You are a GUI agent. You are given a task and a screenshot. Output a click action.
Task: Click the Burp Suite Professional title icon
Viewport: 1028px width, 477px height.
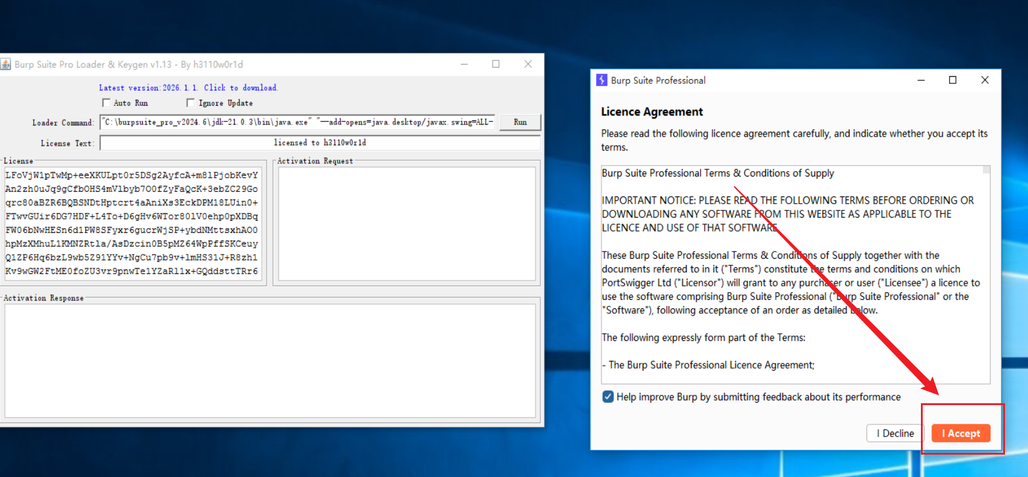[x=601, y=80]
